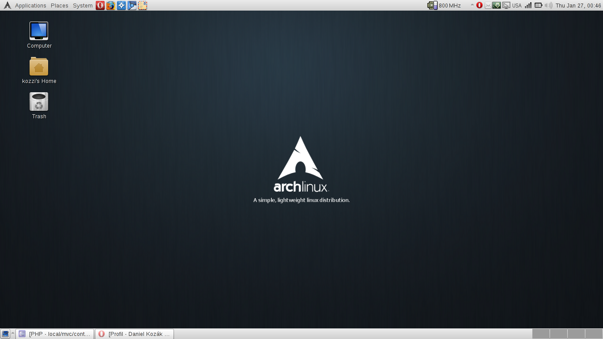
Task: Open the Places menu
Action: click(60, 6)
